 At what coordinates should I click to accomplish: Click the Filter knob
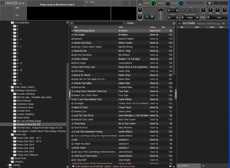point(224,10)
